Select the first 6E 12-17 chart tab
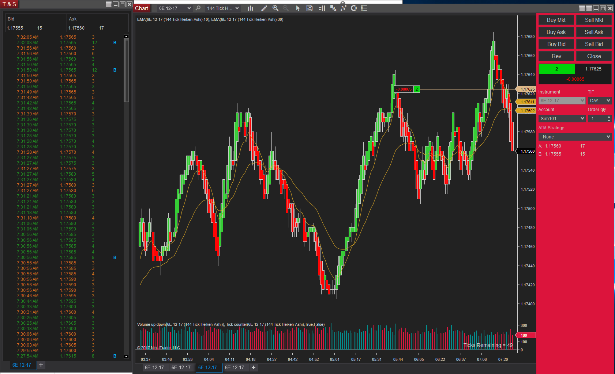The width and height of the screenshot is (615, 374). [x=154, y=367]
